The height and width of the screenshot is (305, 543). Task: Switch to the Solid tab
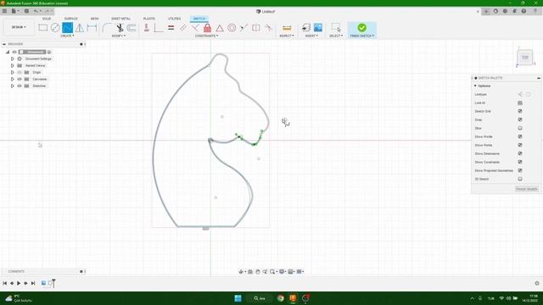click(x=47, y=19)
